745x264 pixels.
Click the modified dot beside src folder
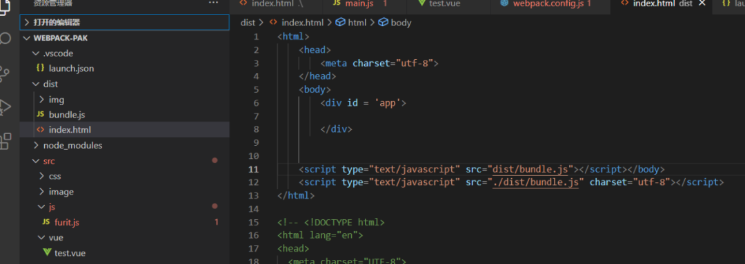[215, 161]
